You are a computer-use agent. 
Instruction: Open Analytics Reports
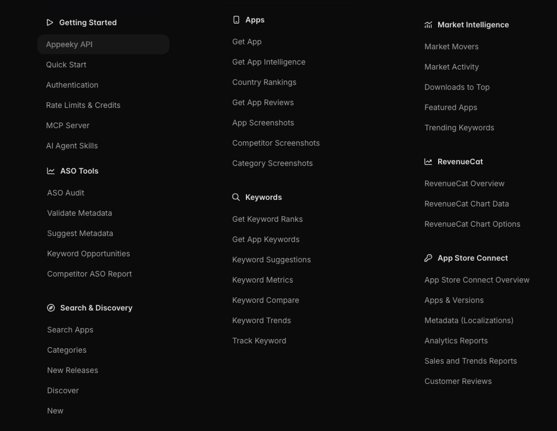pyautogui.click(x=456, y=341)
